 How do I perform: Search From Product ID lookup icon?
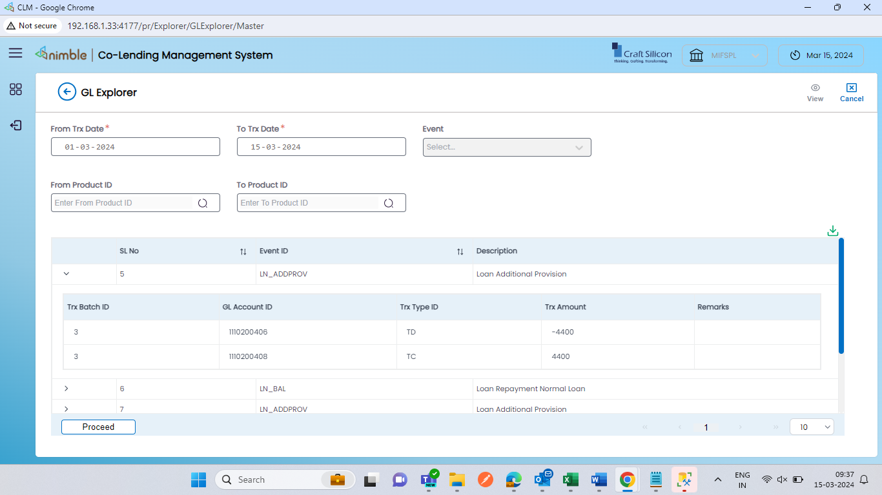(203, 203)
